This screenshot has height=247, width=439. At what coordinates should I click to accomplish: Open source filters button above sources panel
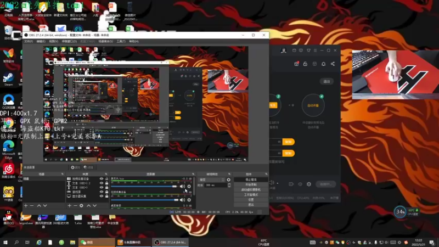88,167
